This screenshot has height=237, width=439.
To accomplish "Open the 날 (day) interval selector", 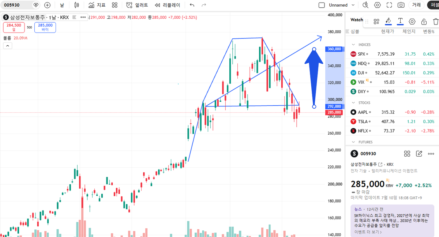I will [x=62, y=5].
